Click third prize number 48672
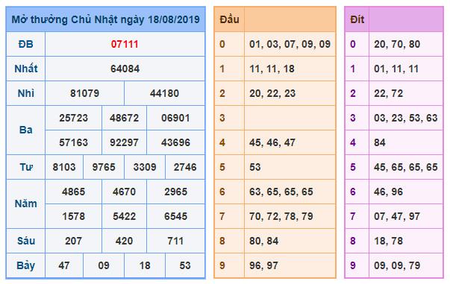Viewport: 450px width, 284px height. tap(125, 118)
